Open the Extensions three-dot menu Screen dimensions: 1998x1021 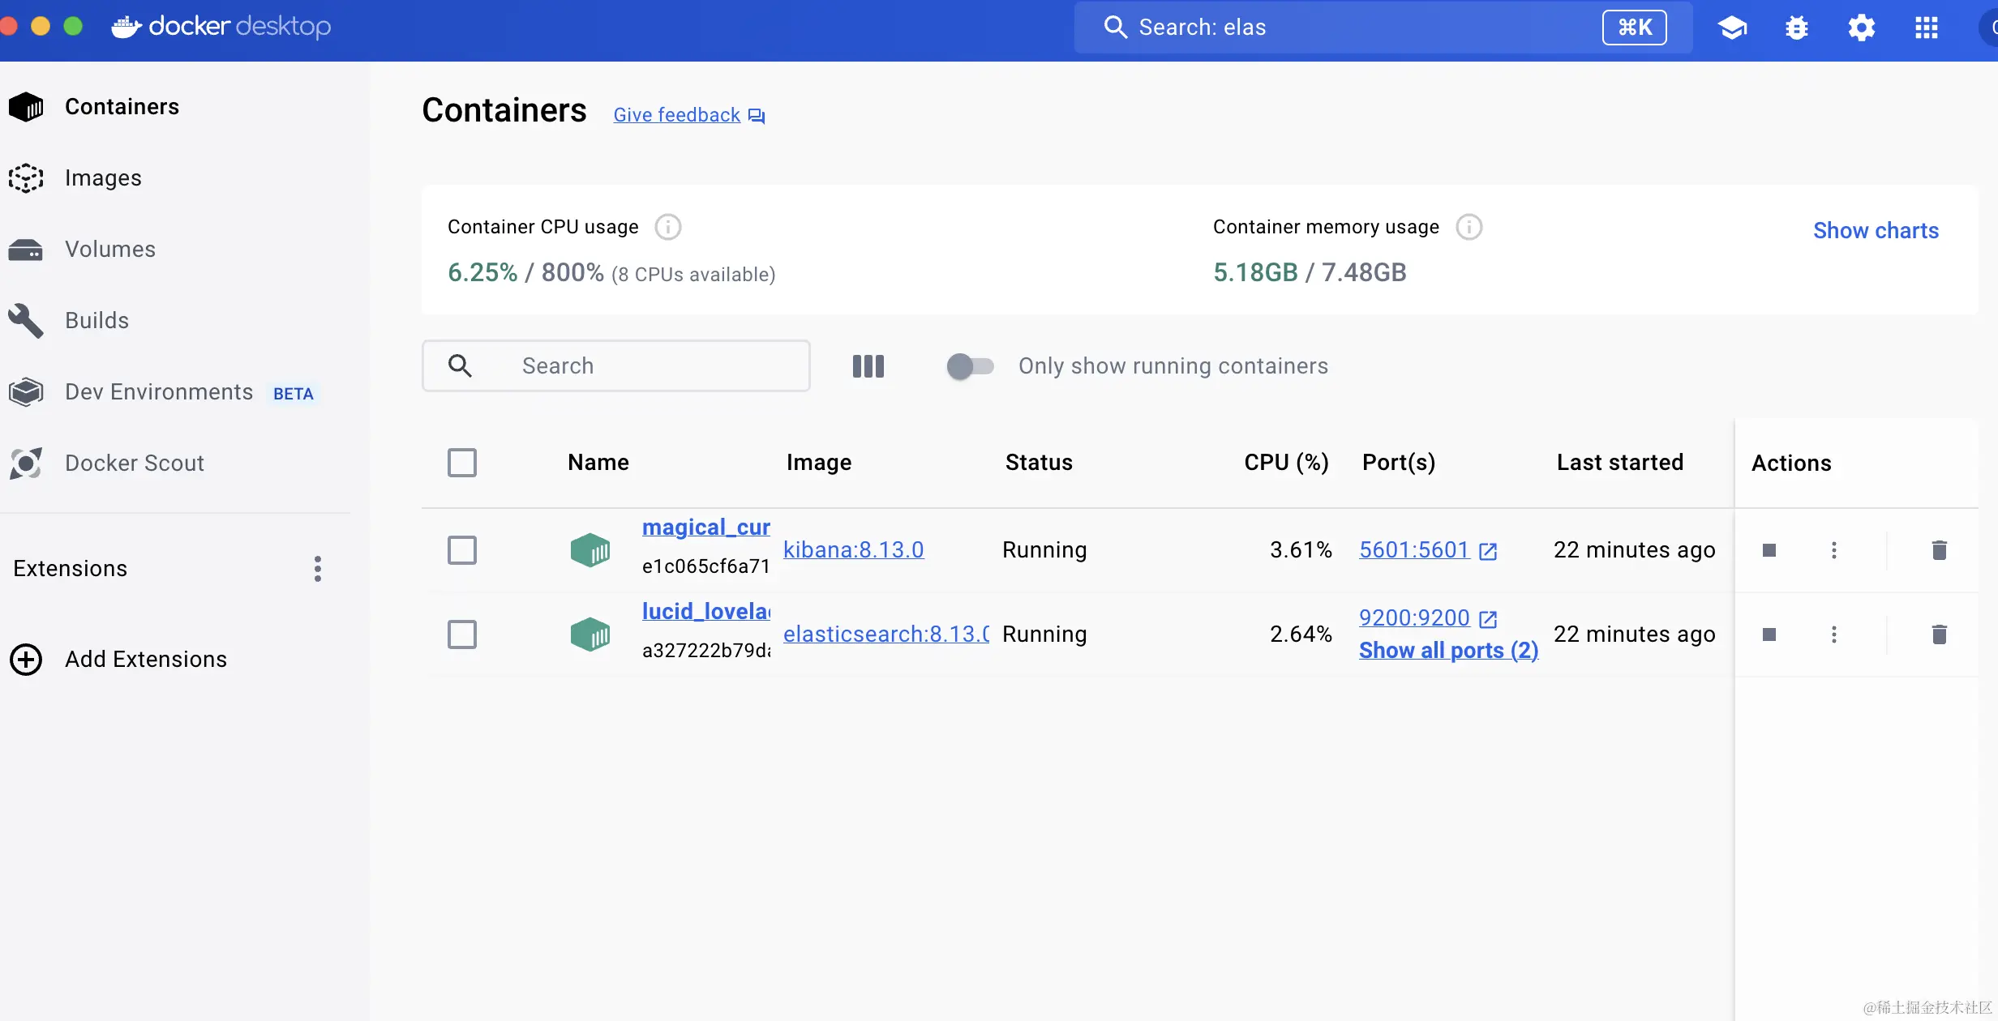click(317, 569)
